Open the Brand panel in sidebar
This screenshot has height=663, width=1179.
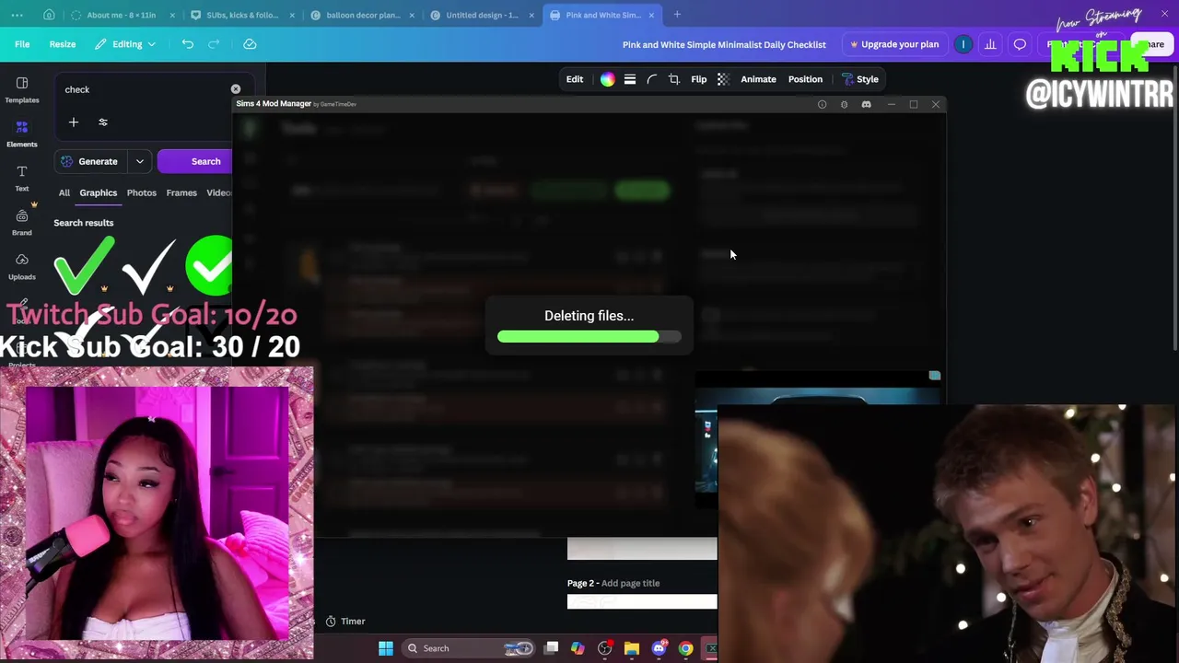click(22, 222)
